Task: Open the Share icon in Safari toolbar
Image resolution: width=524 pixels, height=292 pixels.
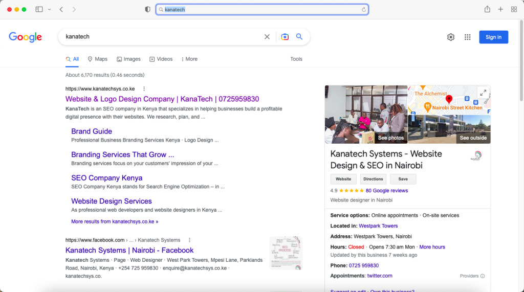Action: (487, 9)
